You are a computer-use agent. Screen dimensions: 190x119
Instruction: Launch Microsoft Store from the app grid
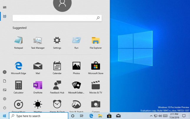point(96,66)
